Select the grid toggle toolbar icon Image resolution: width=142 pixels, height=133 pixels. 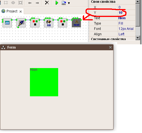click(6, 3)
